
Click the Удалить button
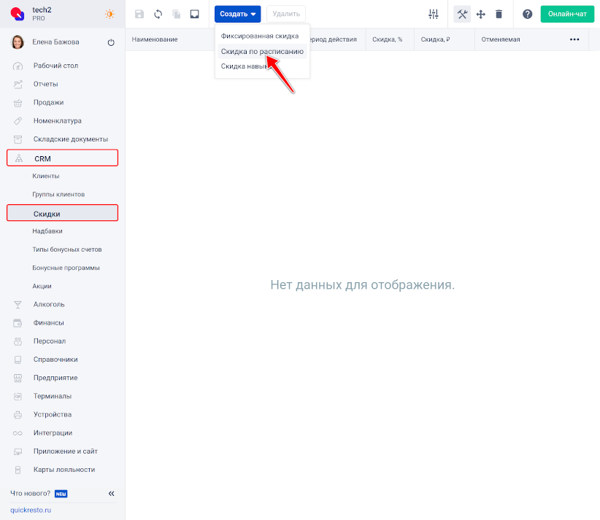pyautogui.click(x=286, y=14)
